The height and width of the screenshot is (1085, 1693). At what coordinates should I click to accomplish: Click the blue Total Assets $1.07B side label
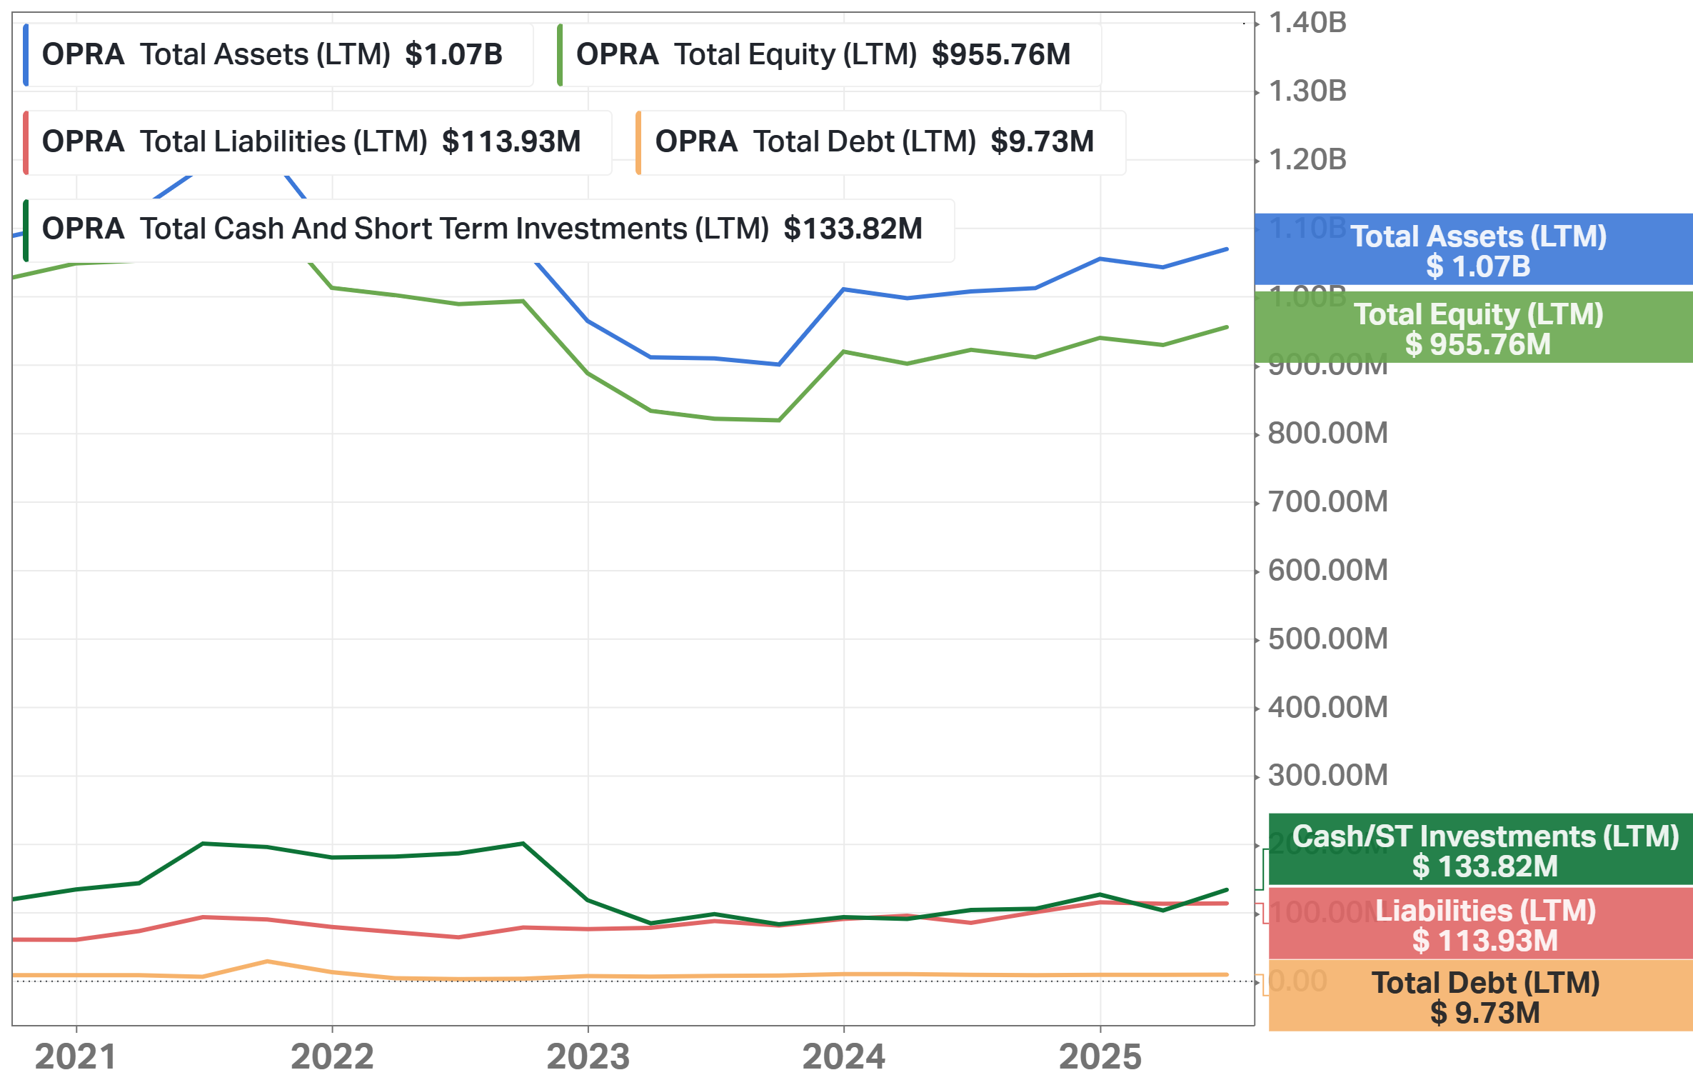(1477, 250)
